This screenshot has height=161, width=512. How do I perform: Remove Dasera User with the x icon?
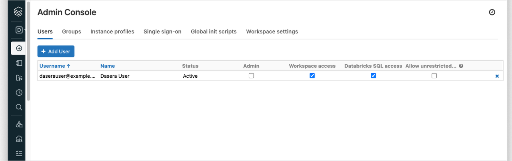point(497,76)
